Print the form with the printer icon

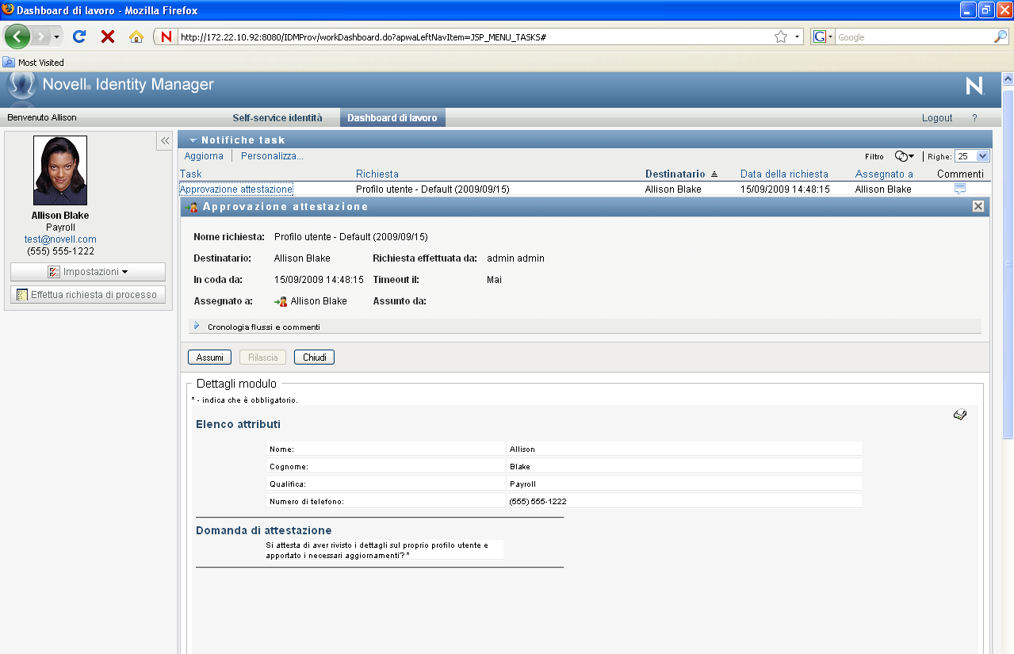pyautogui.click(x=960, y=415)
